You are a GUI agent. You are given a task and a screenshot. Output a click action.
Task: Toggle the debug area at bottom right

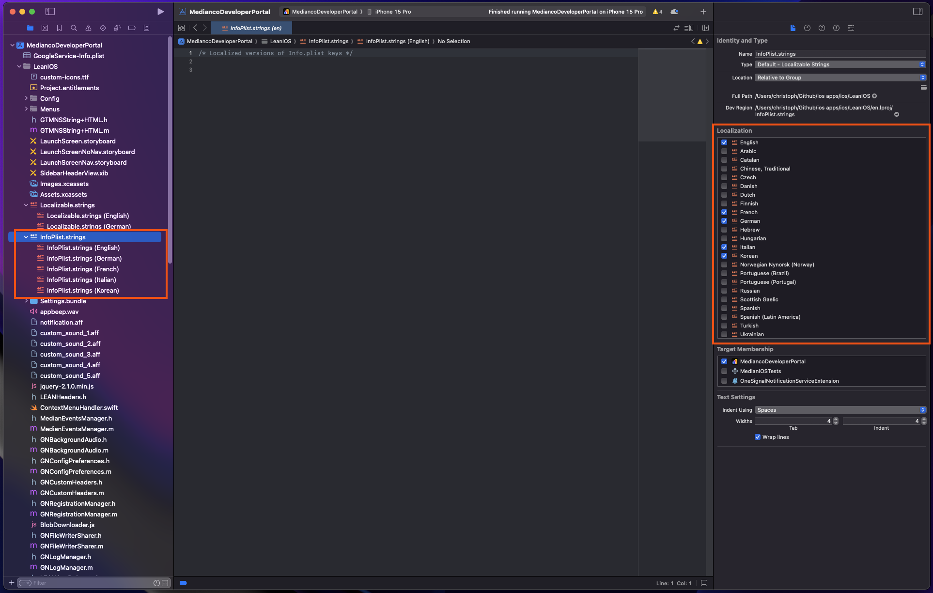point(704,583)
